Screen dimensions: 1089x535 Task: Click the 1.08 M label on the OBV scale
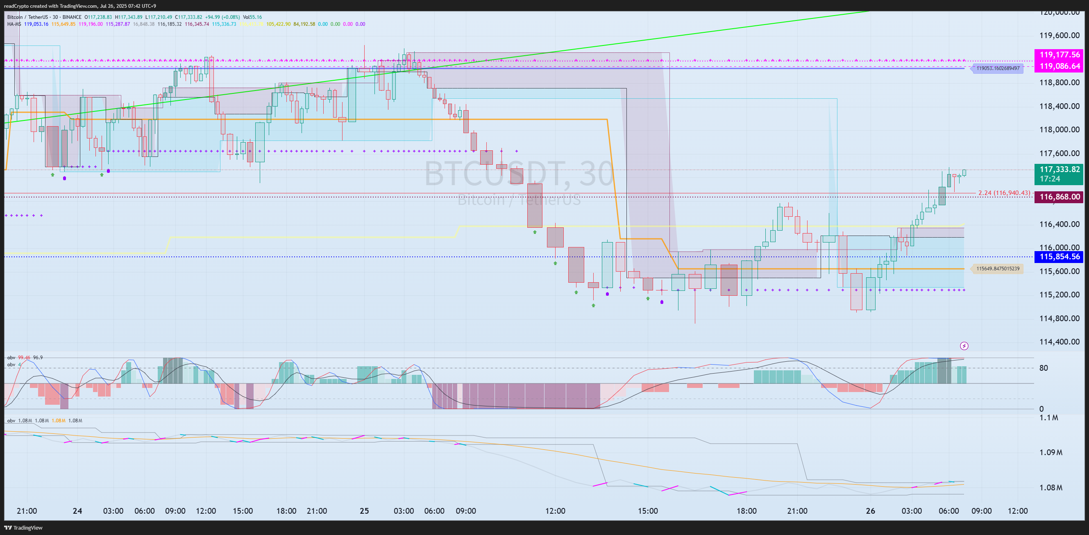1050,487
